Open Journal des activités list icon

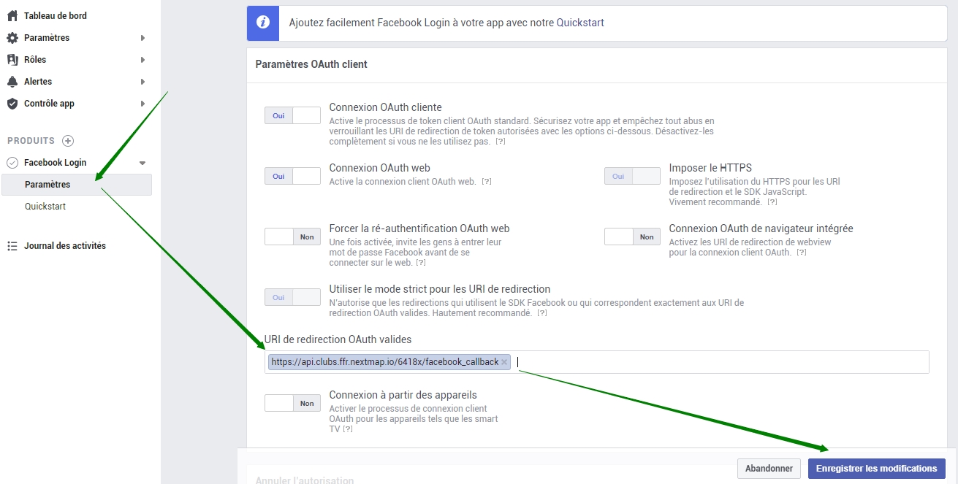(12, 245)
